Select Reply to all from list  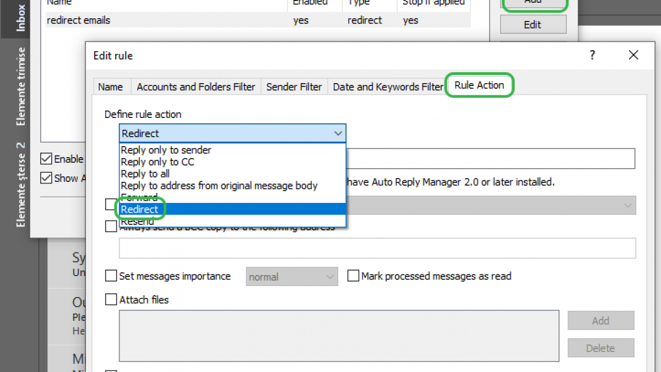click(x=145, y=174)
